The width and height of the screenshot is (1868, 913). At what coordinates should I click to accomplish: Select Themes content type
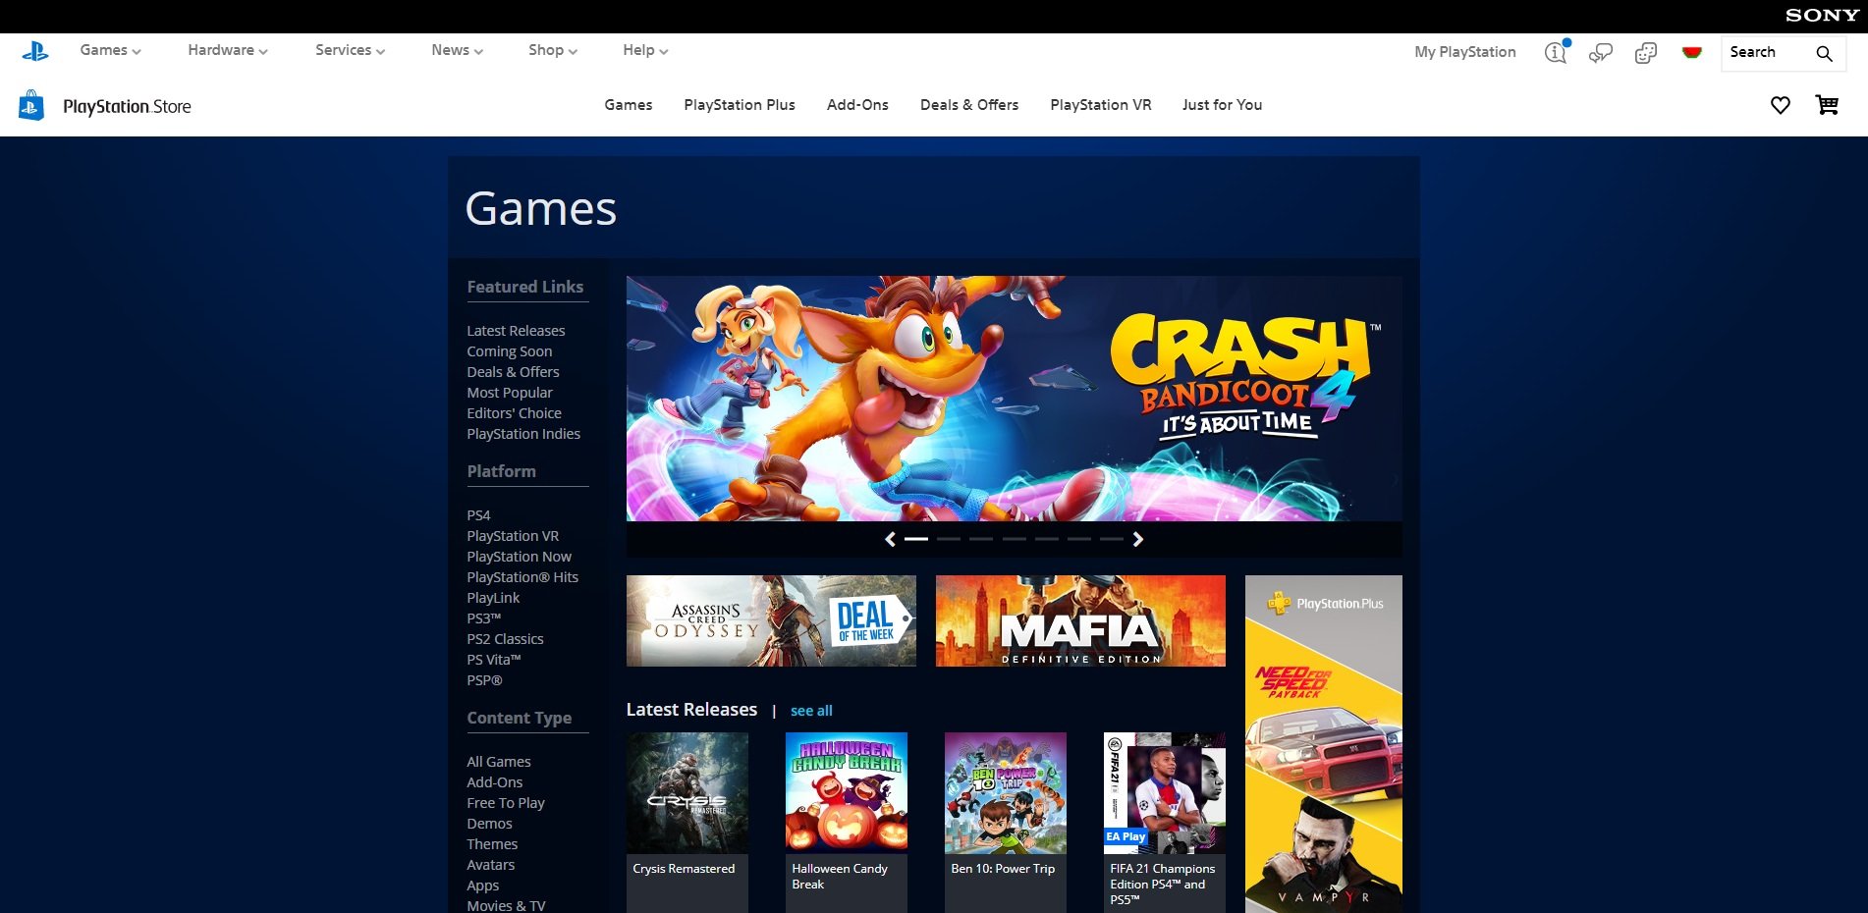click(x=492, y=844)
